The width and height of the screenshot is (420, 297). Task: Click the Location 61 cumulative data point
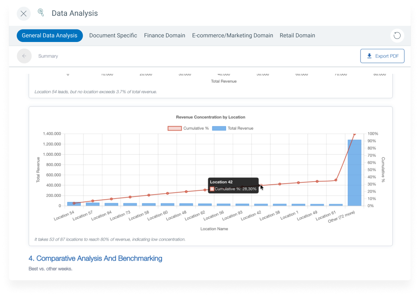pos(336,180)
